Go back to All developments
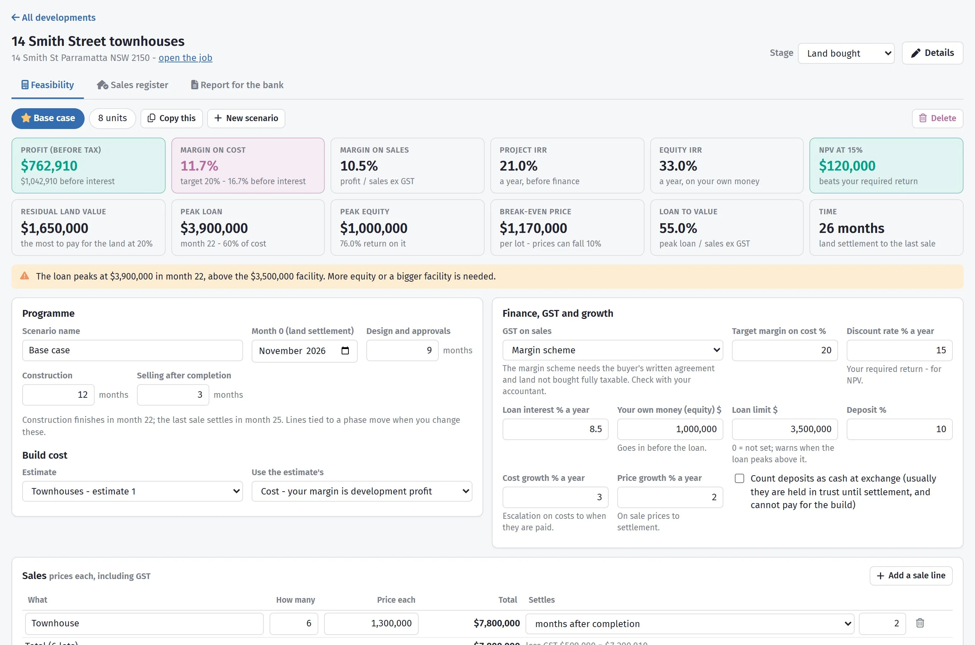The image size is (975, 645). coord(53,17)
